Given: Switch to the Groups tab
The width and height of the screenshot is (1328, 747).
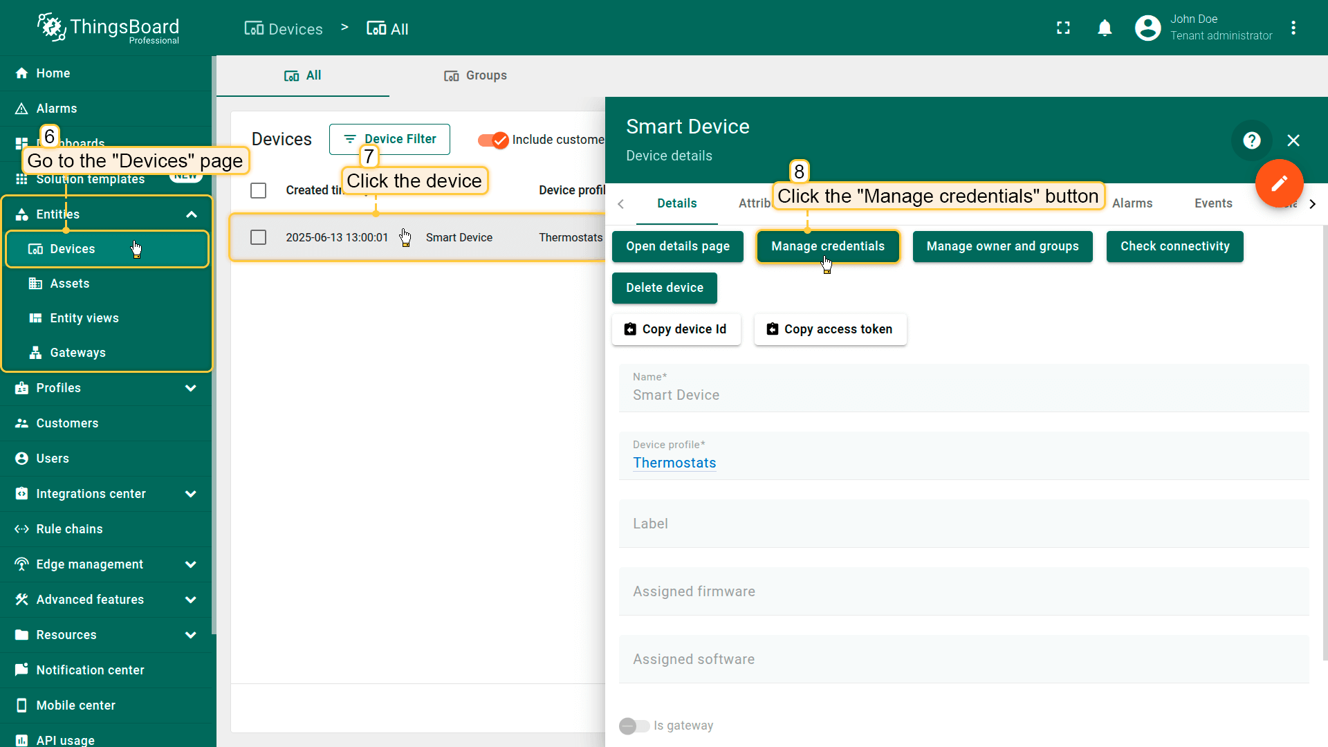Looking at the screenshot, I should 476,75.
